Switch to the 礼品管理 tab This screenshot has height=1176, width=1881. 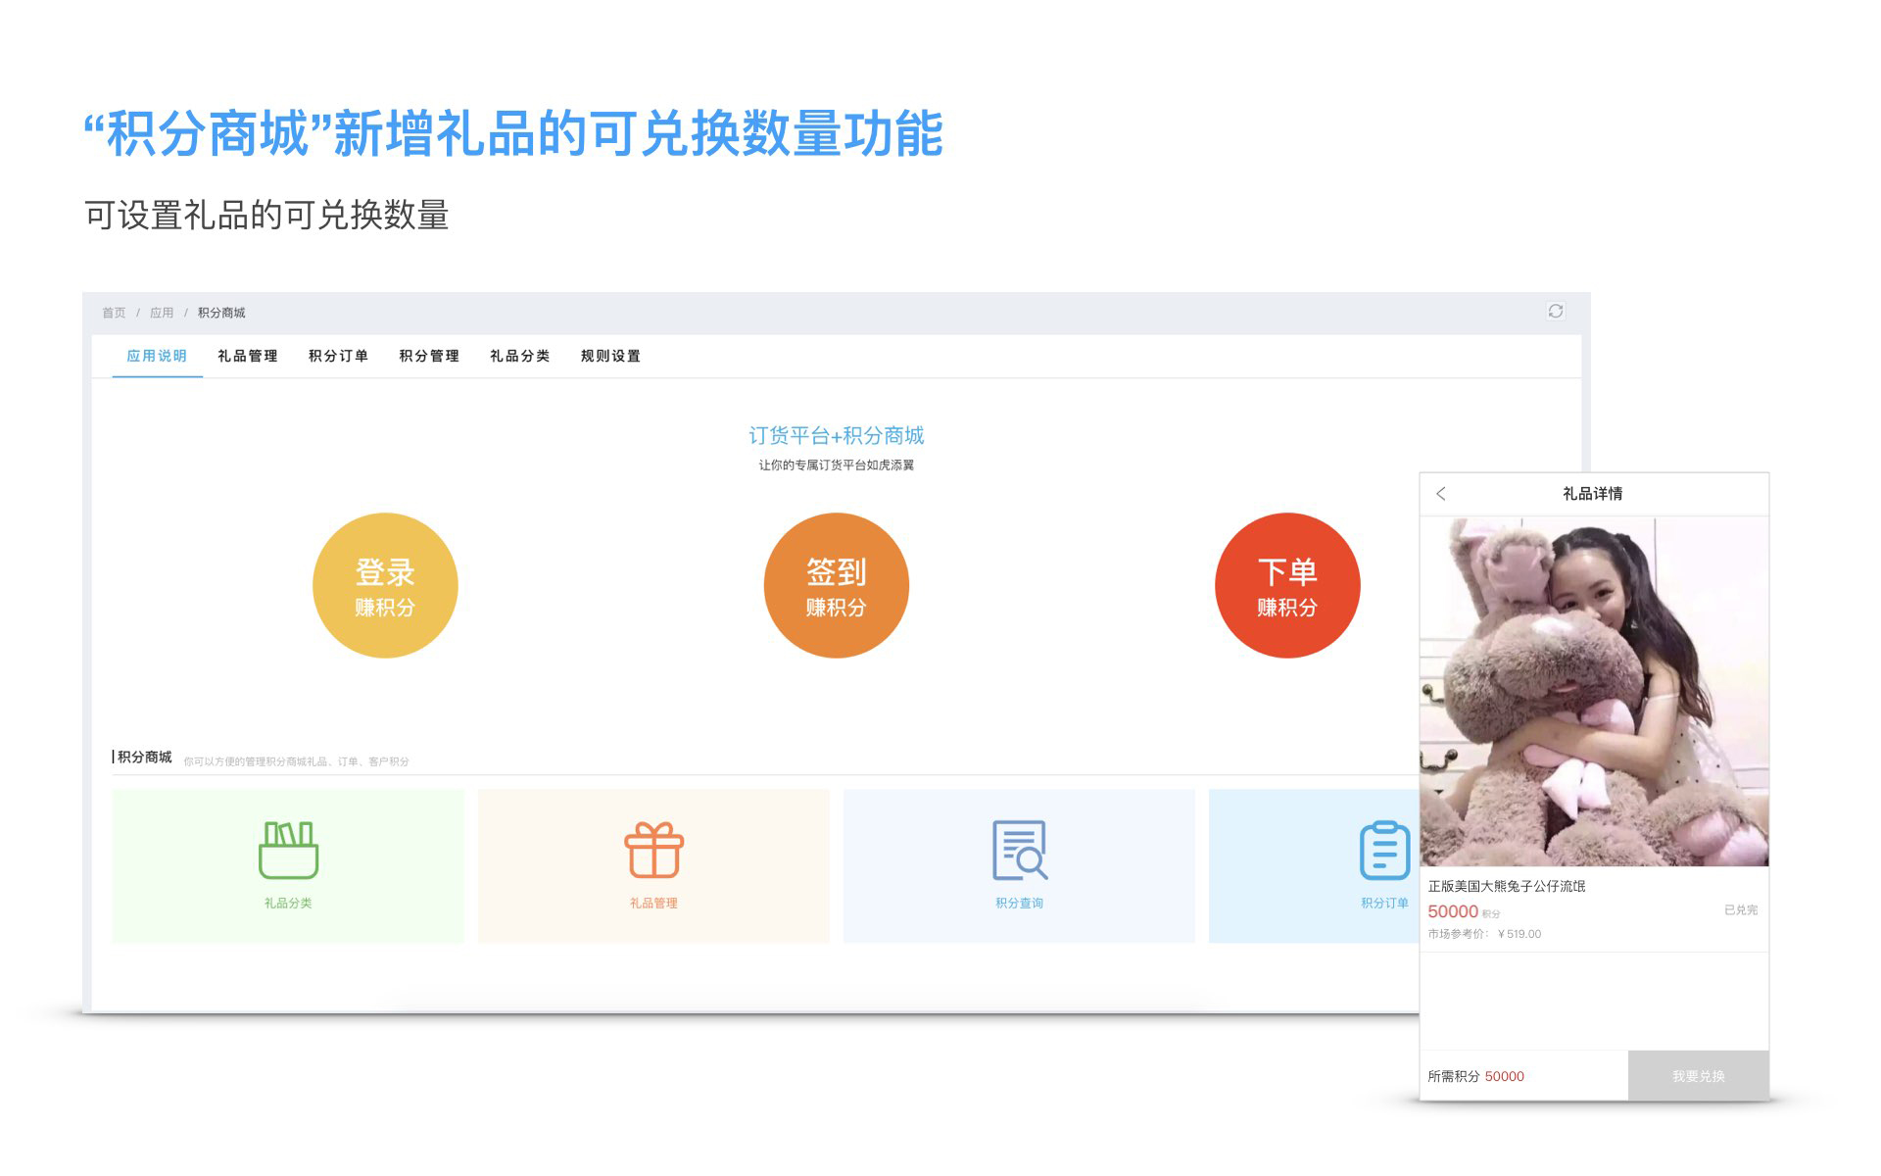tap(248, 356)
